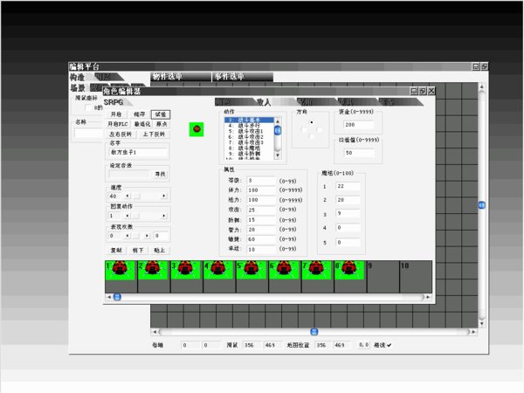This screenshot has width=524, height=393.
Task: Click the 速度 right arrow stepper
Action: pos(162,196)
